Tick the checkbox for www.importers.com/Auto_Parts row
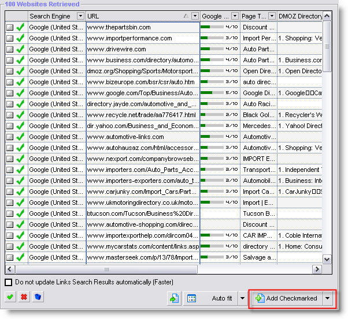Viewport: 348px width, 319px height. click(x=10, y=170)
